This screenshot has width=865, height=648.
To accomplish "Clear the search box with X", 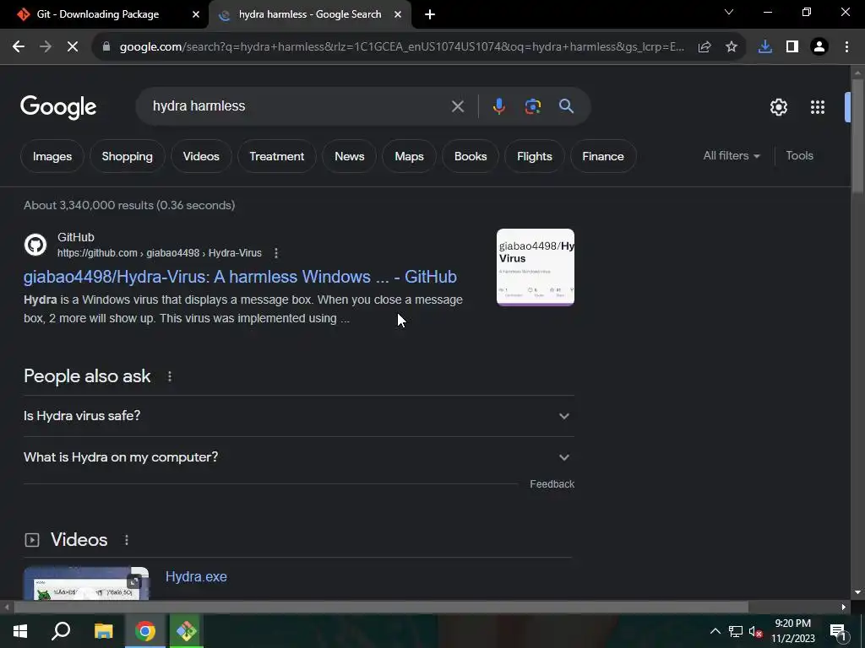I will click(x=457, y=106).
